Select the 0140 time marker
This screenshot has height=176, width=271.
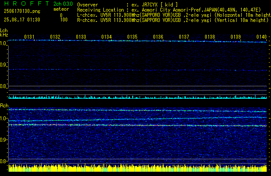[x=262, y=37]
